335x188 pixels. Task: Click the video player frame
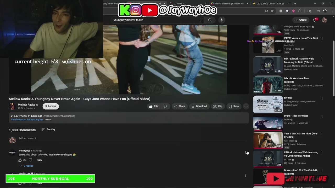(129, 60)
